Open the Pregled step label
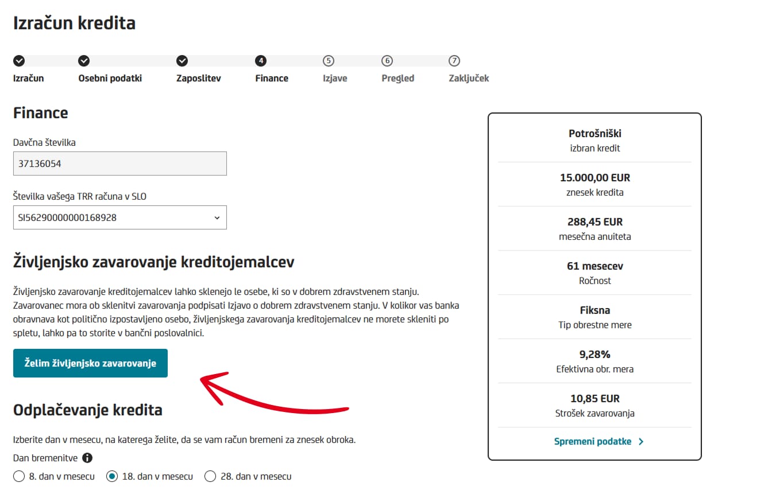The height and width of the screenshot is (502, 772). coord(397,78)
